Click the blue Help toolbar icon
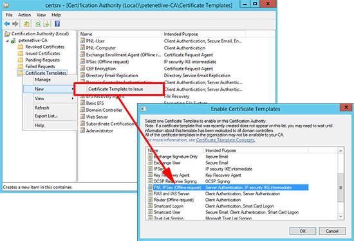This screenshot has width=354, height=241. [x=57, y=24]
